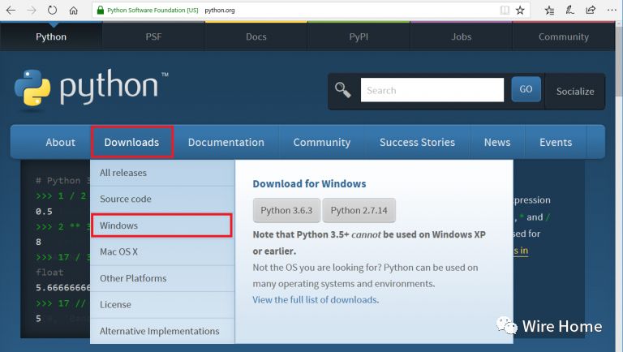Download Python 3.6.3 for Windows
This screenshot has height=352, width=623.
[286, 210]
